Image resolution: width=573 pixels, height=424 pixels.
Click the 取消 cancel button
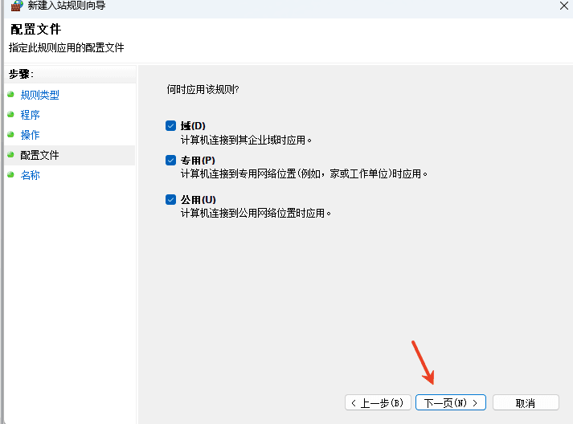coord(526,402)
